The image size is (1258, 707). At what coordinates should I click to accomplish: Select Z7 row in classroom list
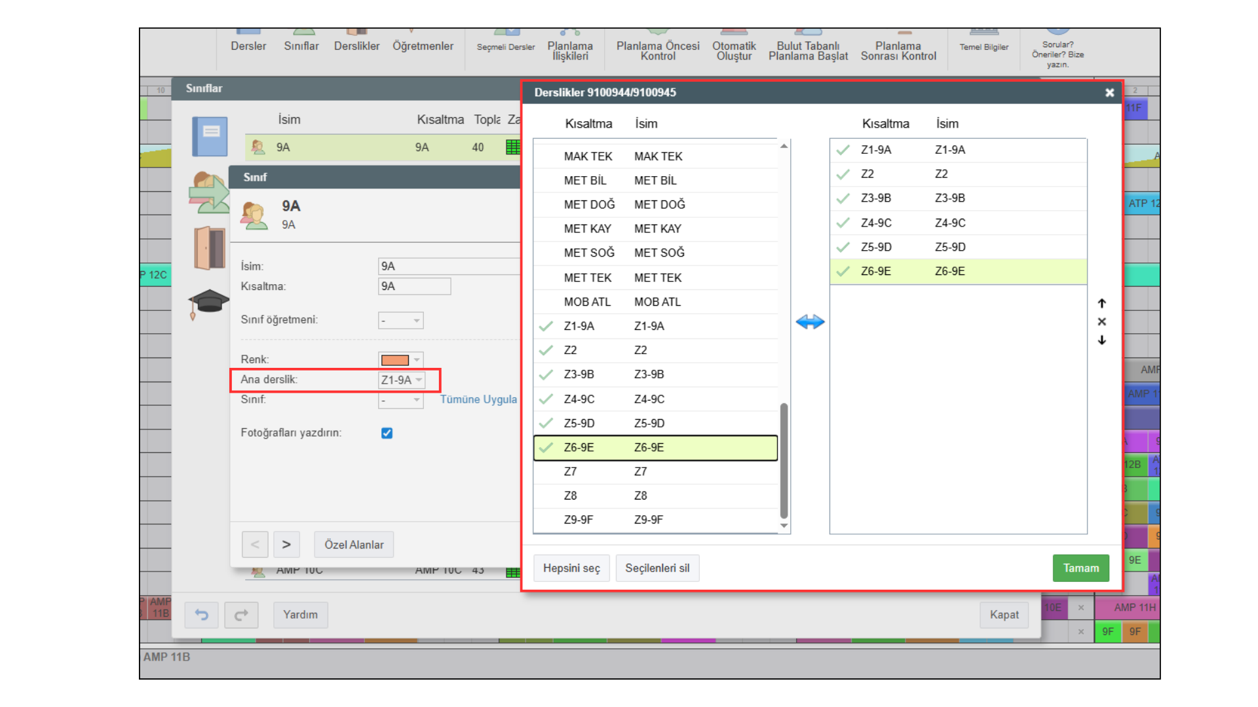tap(655, 471)
